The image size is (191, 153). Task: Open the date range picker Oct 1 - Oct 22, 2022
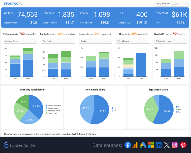pyautogui.click(x=172, y=4)
